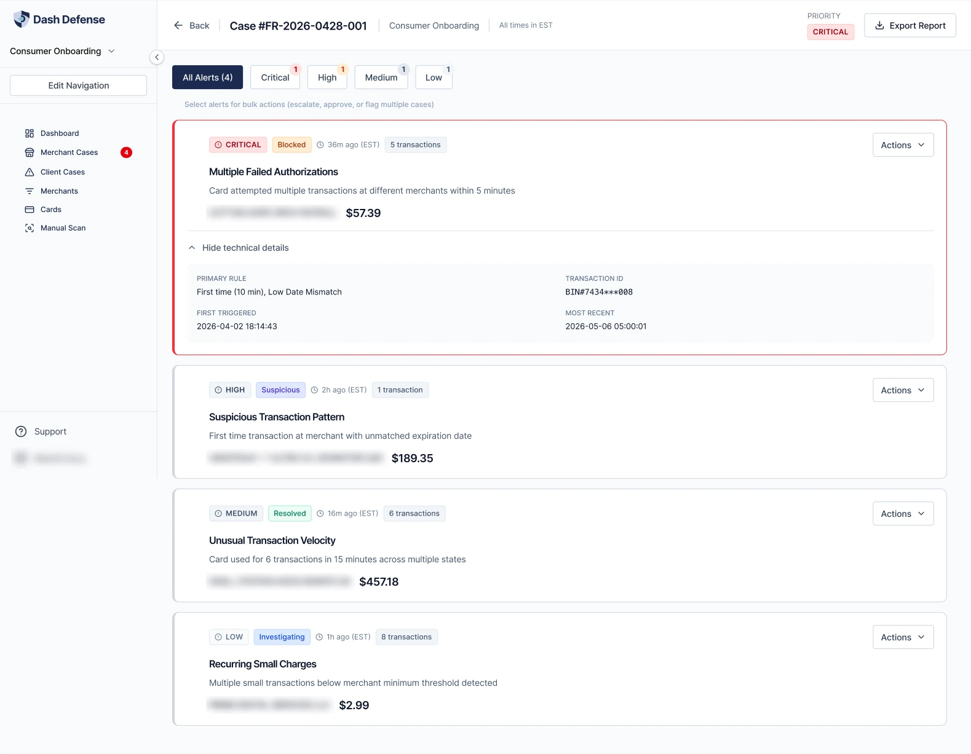Click the Blocked status tag
This screenshot has width=971, height=754.
pos(291,145)
